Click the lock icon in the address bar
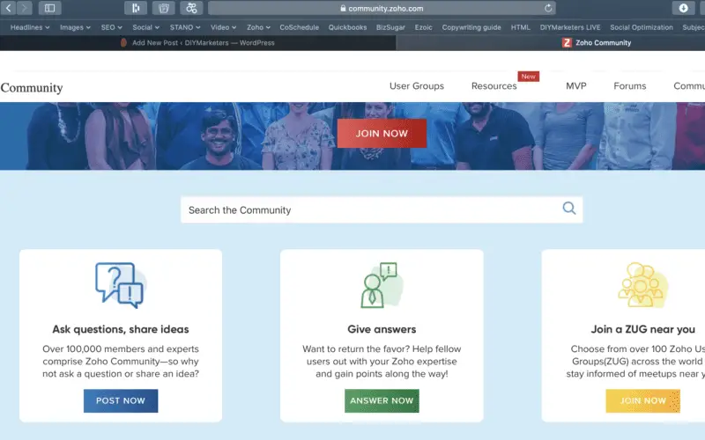 343,8
